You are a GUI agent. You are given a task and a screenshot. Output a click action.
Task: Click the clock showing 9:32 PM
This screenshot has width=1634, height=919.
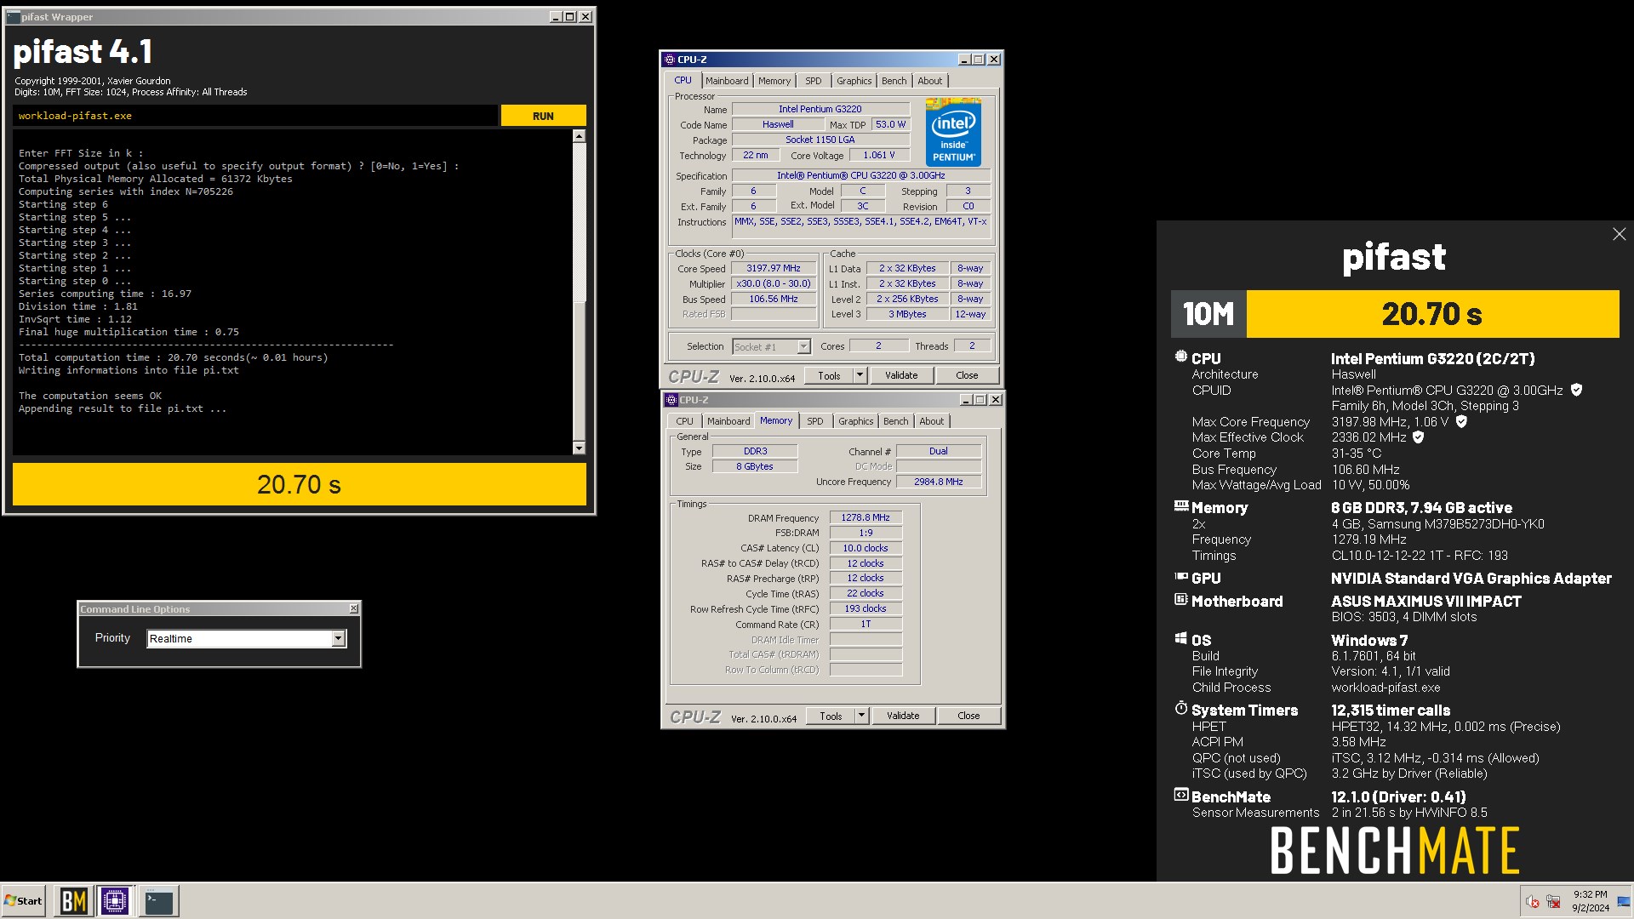1590,894
